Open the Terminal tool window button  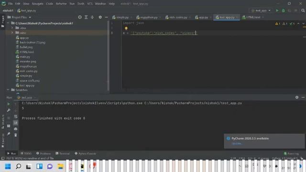(x=63, y=153)
